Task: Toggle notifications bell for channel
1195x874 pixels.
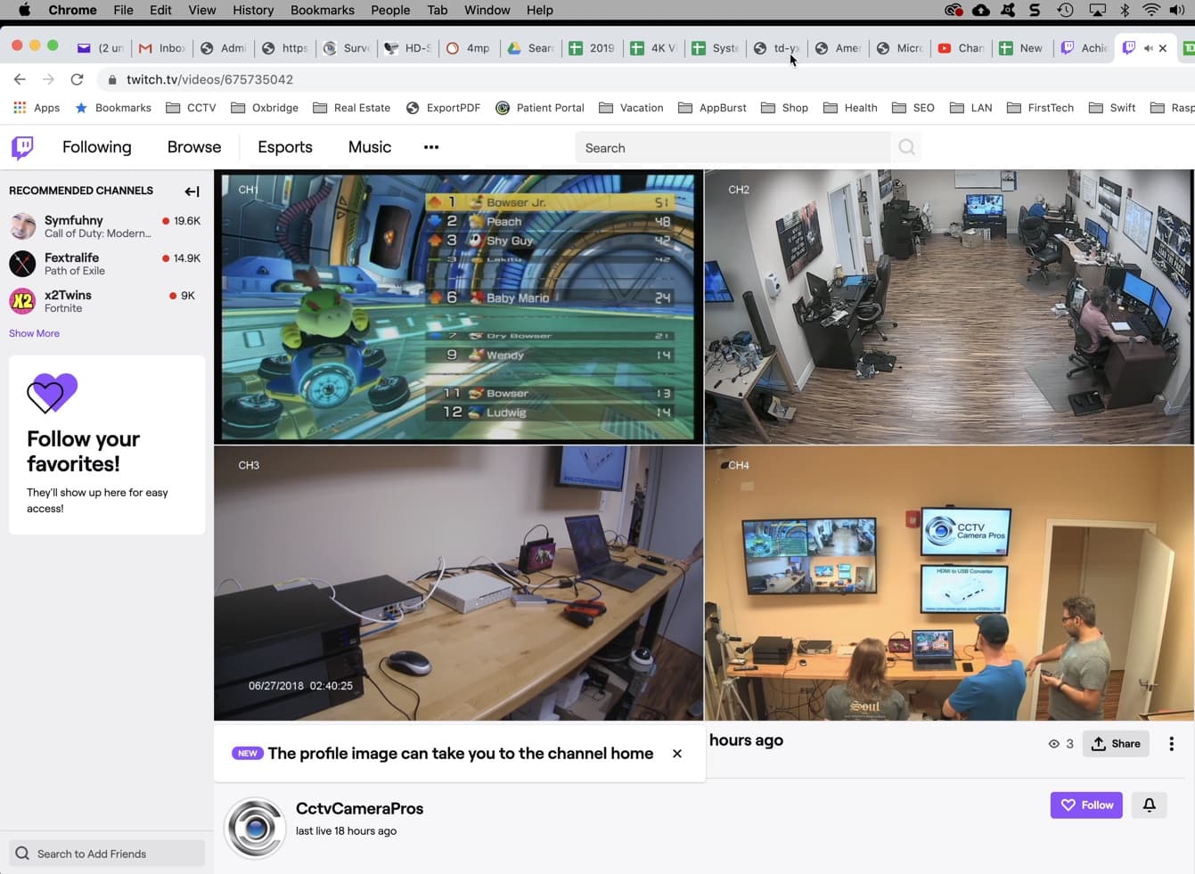Action: tap(1150, 805)
